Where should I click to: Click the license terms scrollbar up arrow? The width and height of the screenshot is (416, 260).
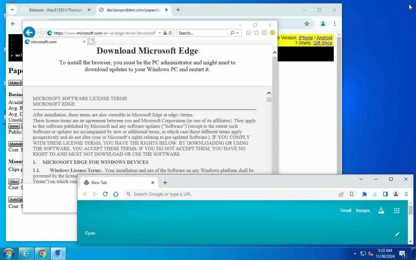269,93
